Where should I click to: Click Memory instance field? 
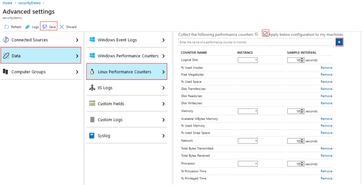(248, 111)
